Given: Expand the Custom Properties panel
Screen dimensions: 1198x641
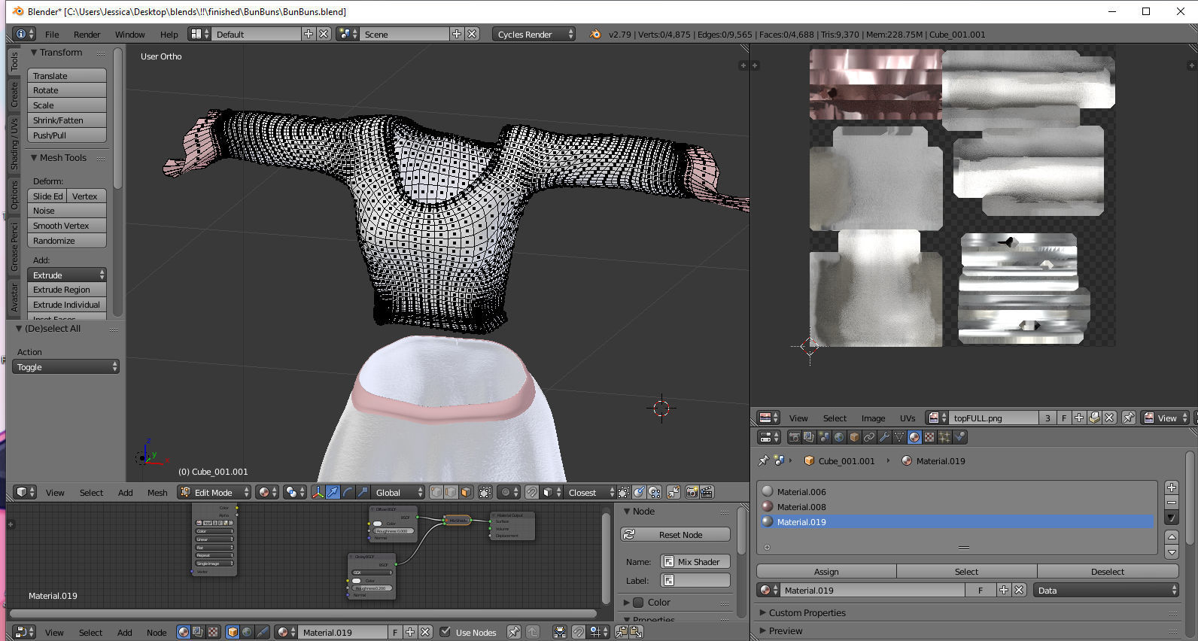Looking at the screenshot, I should (807, 613).
